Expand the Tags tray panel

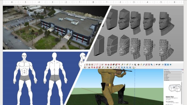pos(173,76)
